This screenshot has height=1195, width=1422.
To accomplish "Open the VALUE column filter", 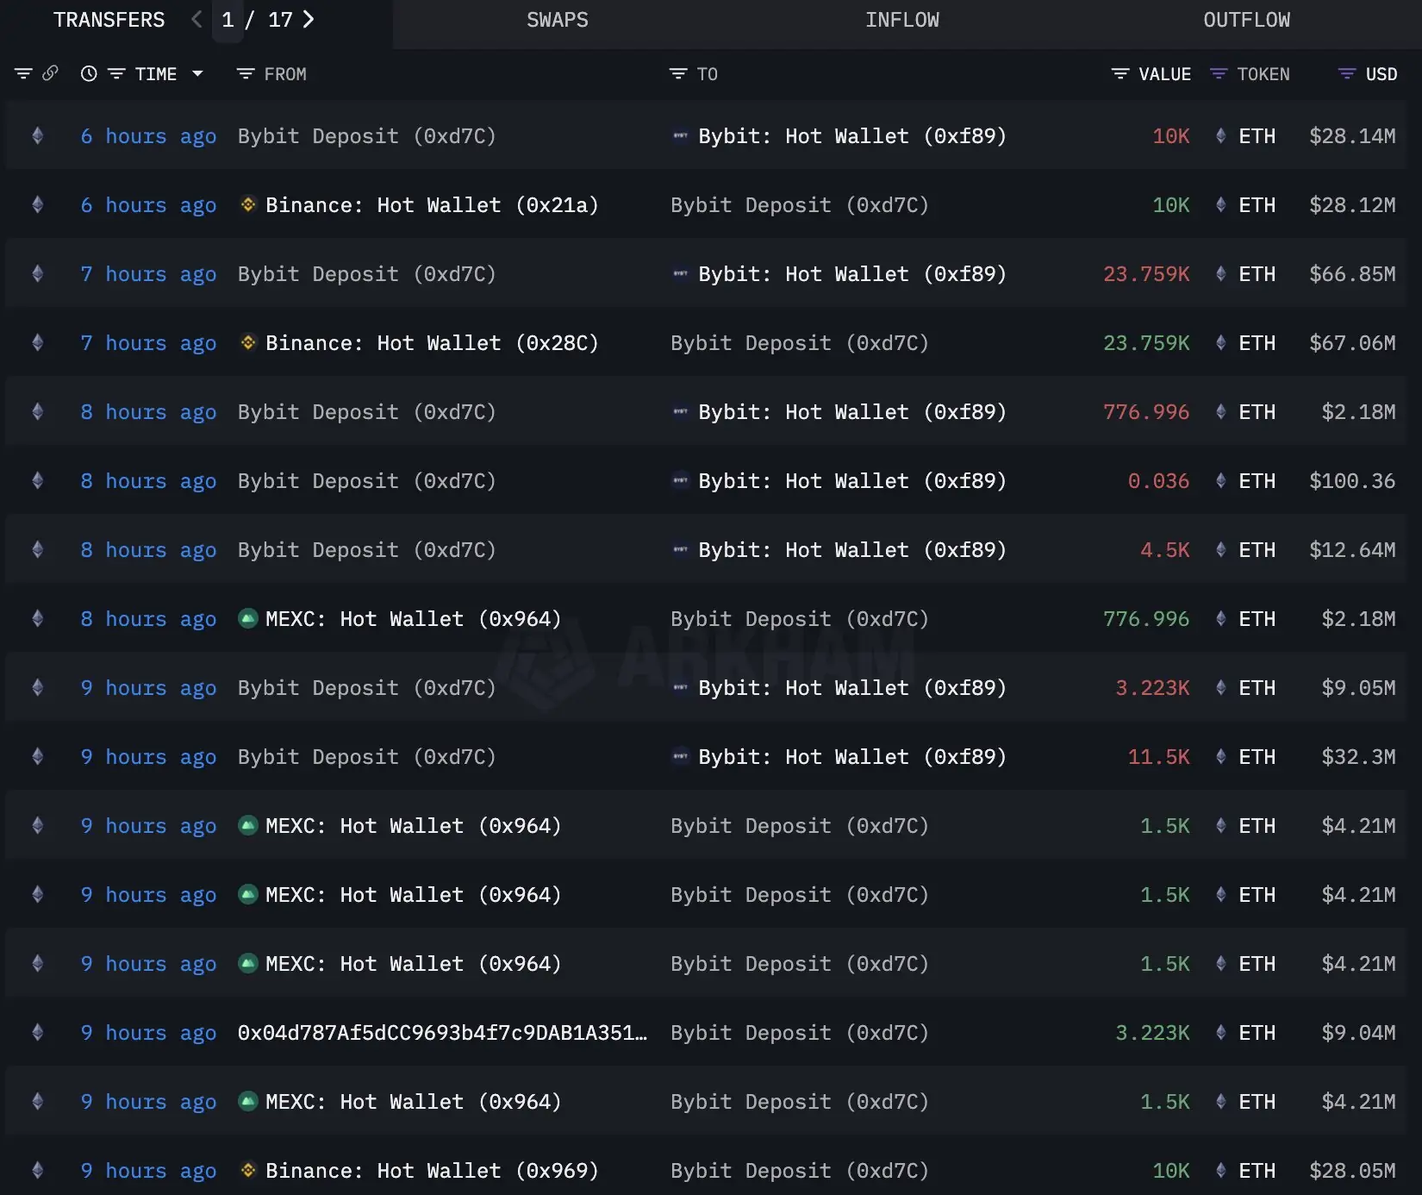I will pyautogui.click(x=1120, y=74).
